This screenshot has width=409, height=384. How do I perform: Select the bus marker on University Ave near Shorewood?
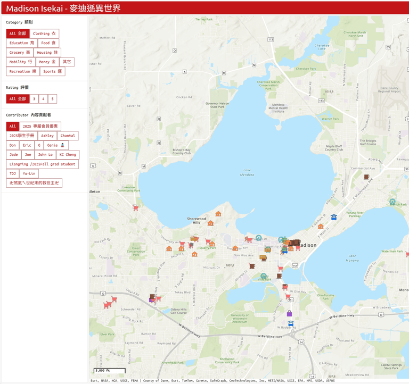[x=193, y=238]
